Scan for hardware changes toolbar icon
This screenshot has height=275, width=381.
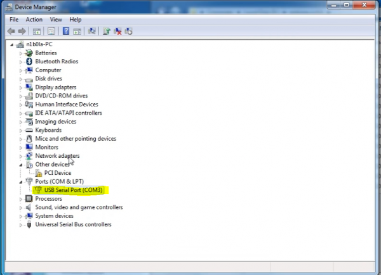pos(91,31)
